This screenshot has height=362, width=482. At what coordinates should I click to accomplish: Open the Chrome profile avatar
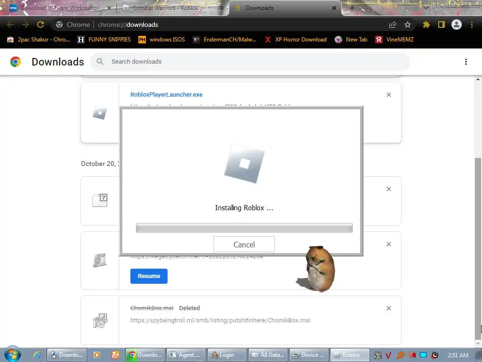[x=457, y=25]
